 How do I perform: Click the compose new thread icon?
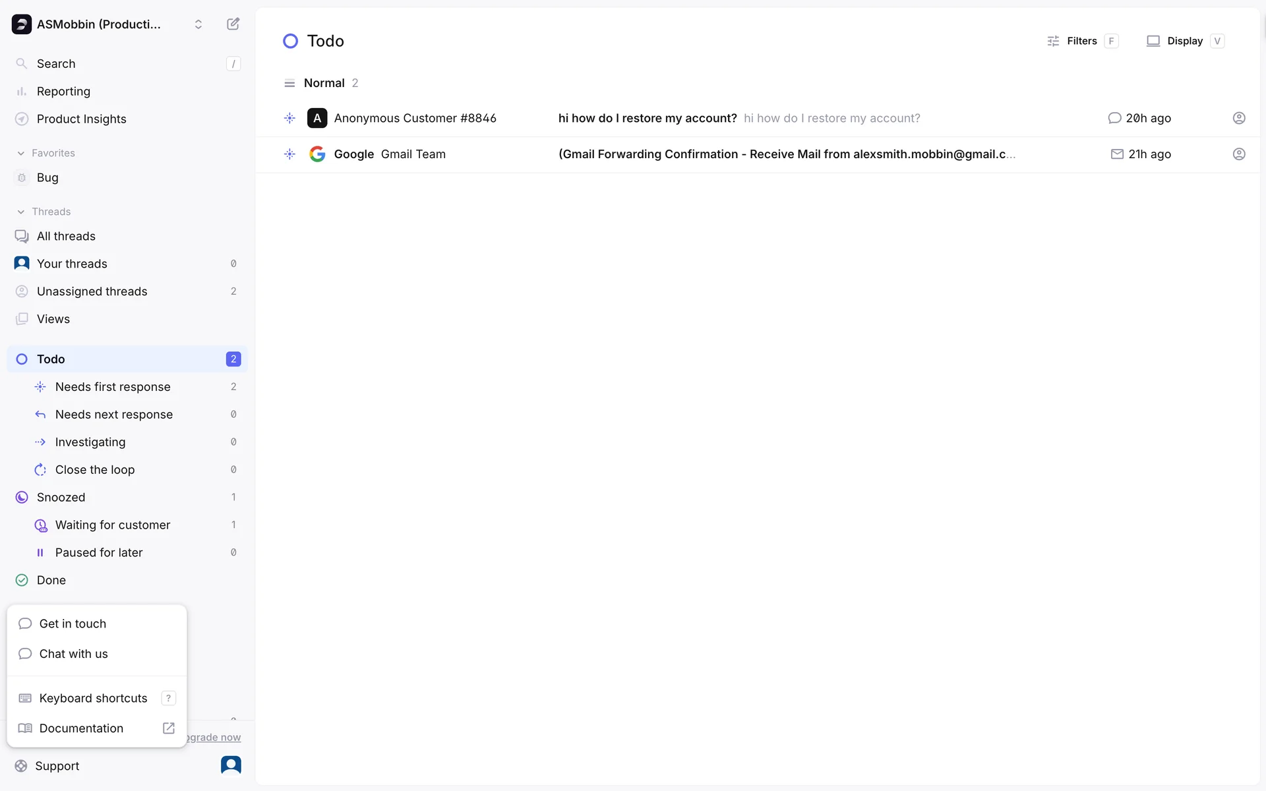pyautogui.click(x=233, y=24)
